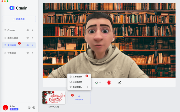The height and width of the screenshot is (112, 180).
Task: Click the 专业版 badge
Action: click(14, 109)
